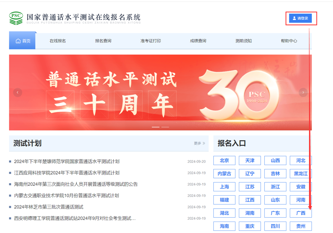The width and height of the screenshot is (333, 233).
Task: Select the second carousel indicator dot
Action: (x=165, y=126)
